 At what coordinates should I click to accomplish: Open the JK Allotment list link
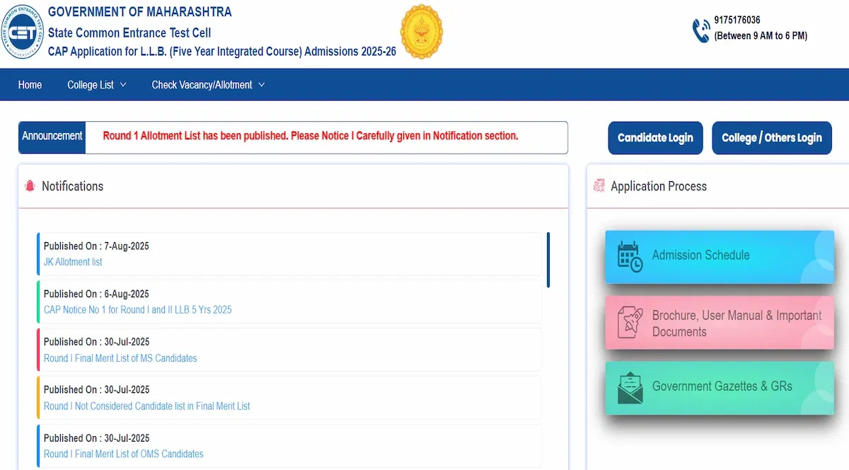73,262
